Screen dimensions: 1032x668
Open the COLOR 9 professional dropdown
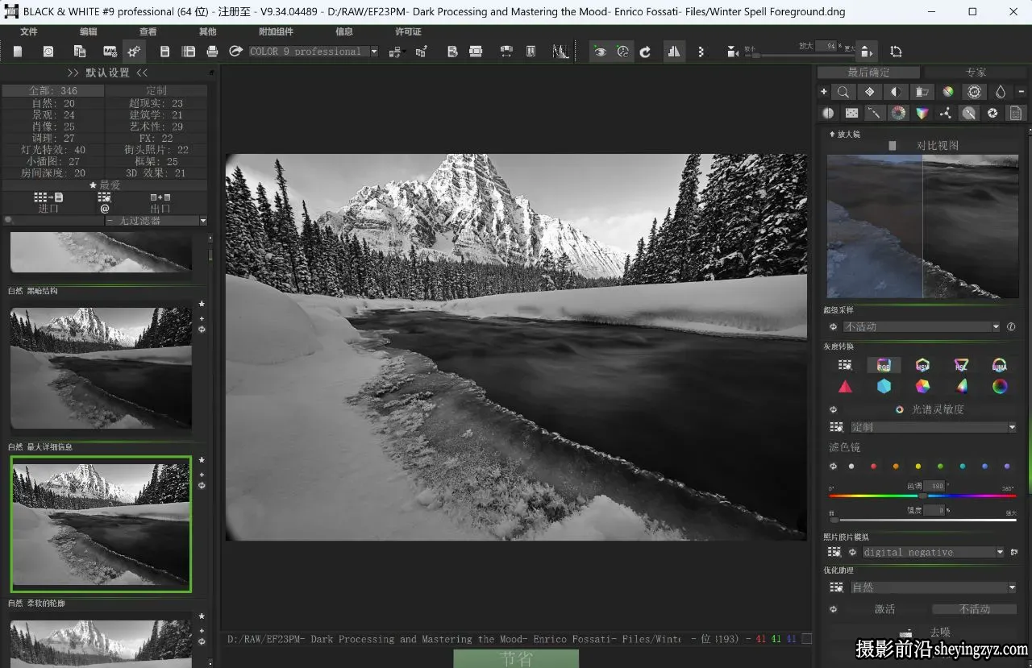click(x=314, y=52)
